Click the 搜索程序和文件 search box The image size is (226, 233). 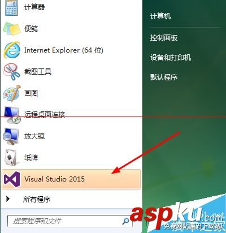point(69,221)
